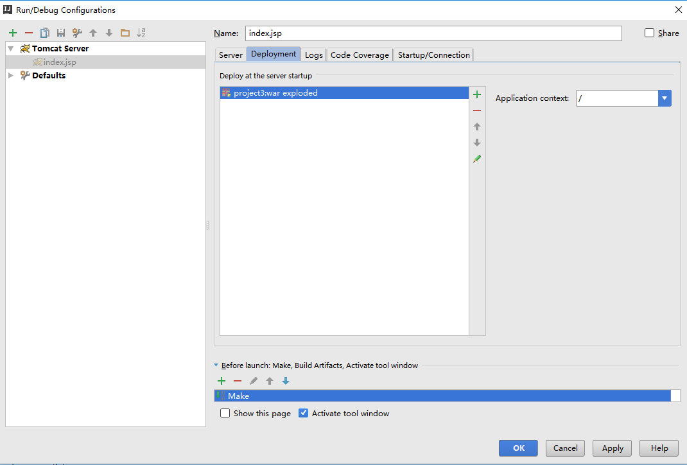Add a new run configuration with the green plus icon
Image resolution: width=687 pixels, height=465 pixels.
(x=13, y=33)
